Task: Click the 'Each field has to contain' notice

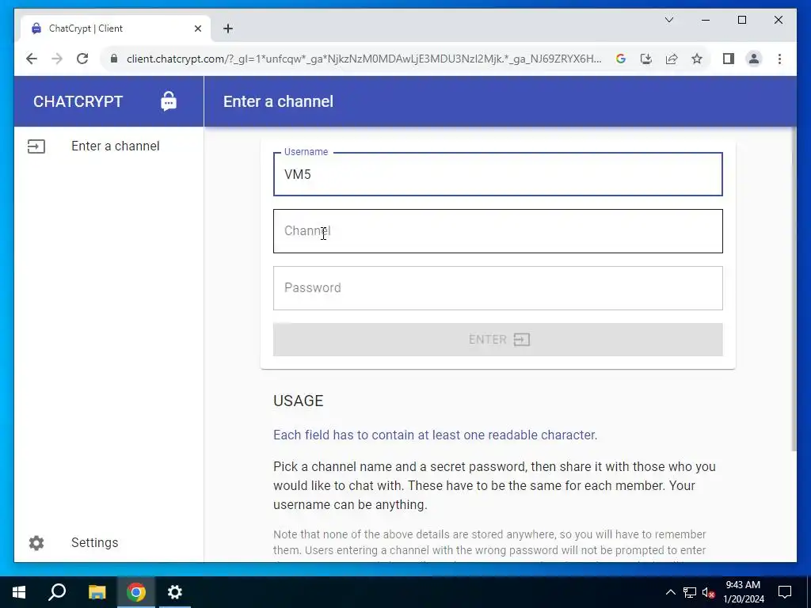Action: point(435,435)
